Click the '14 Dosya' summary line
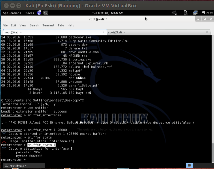Viewport: 214px width, 169px height. click(55, 89)
